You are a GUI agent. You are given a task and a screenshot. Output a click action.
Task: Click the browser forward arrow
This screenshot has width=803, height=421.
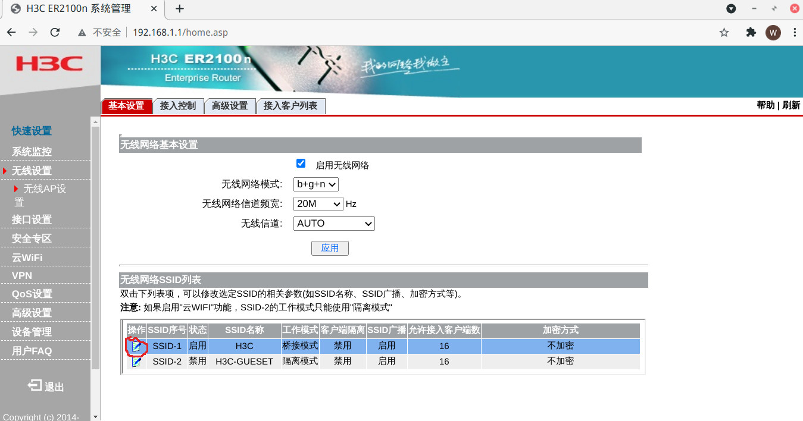[33, 32]
